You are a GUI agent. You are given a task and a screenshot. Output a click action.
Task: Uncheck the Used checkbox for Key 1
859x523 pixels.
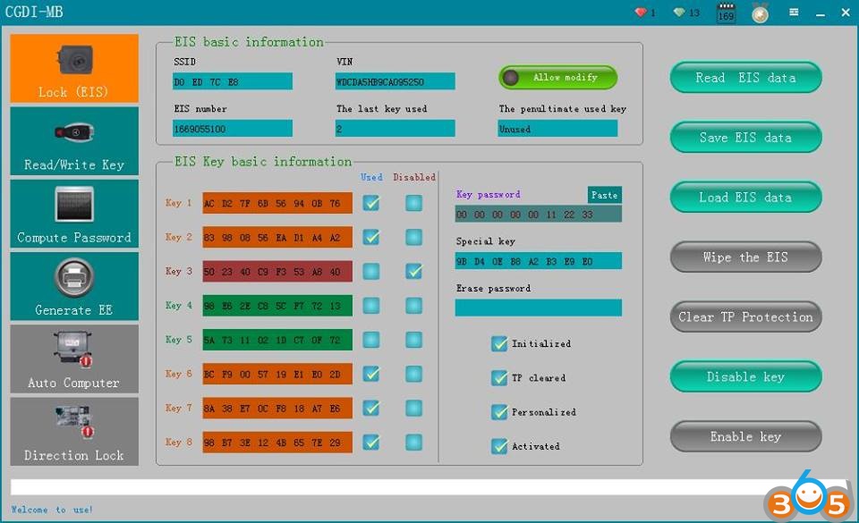pyautogui.click(x=370, y=203)
